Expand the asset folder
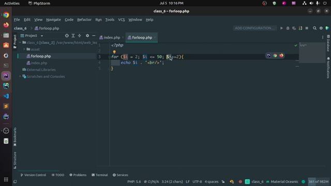Screen dimensions: 331x186 [24, 50]
